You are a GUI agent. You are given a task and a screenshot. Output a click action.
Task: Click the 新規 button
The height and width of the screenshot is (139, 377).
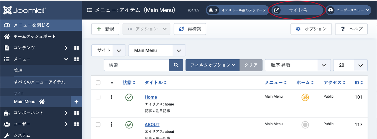pyautogui.click(x=105, y=29)
